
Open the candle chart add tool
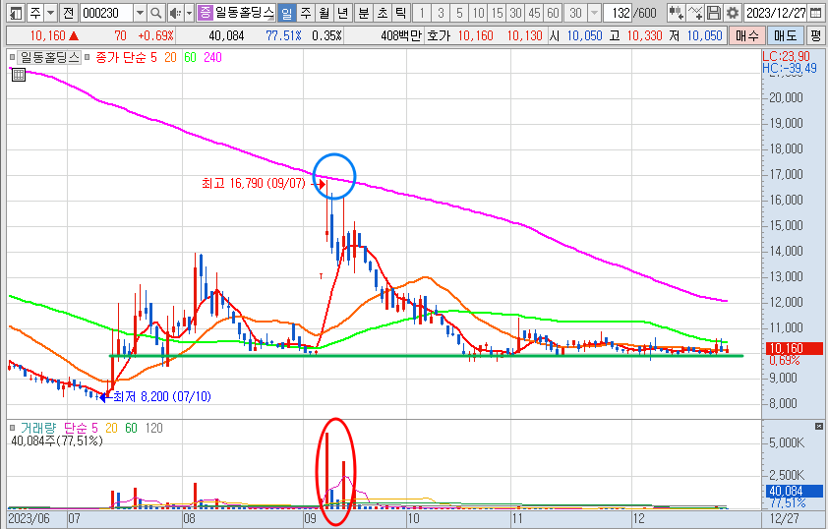tap(676, 13)
